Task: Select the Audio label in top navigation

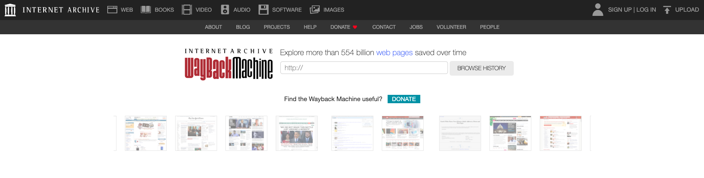Action: tap(242, 10)
